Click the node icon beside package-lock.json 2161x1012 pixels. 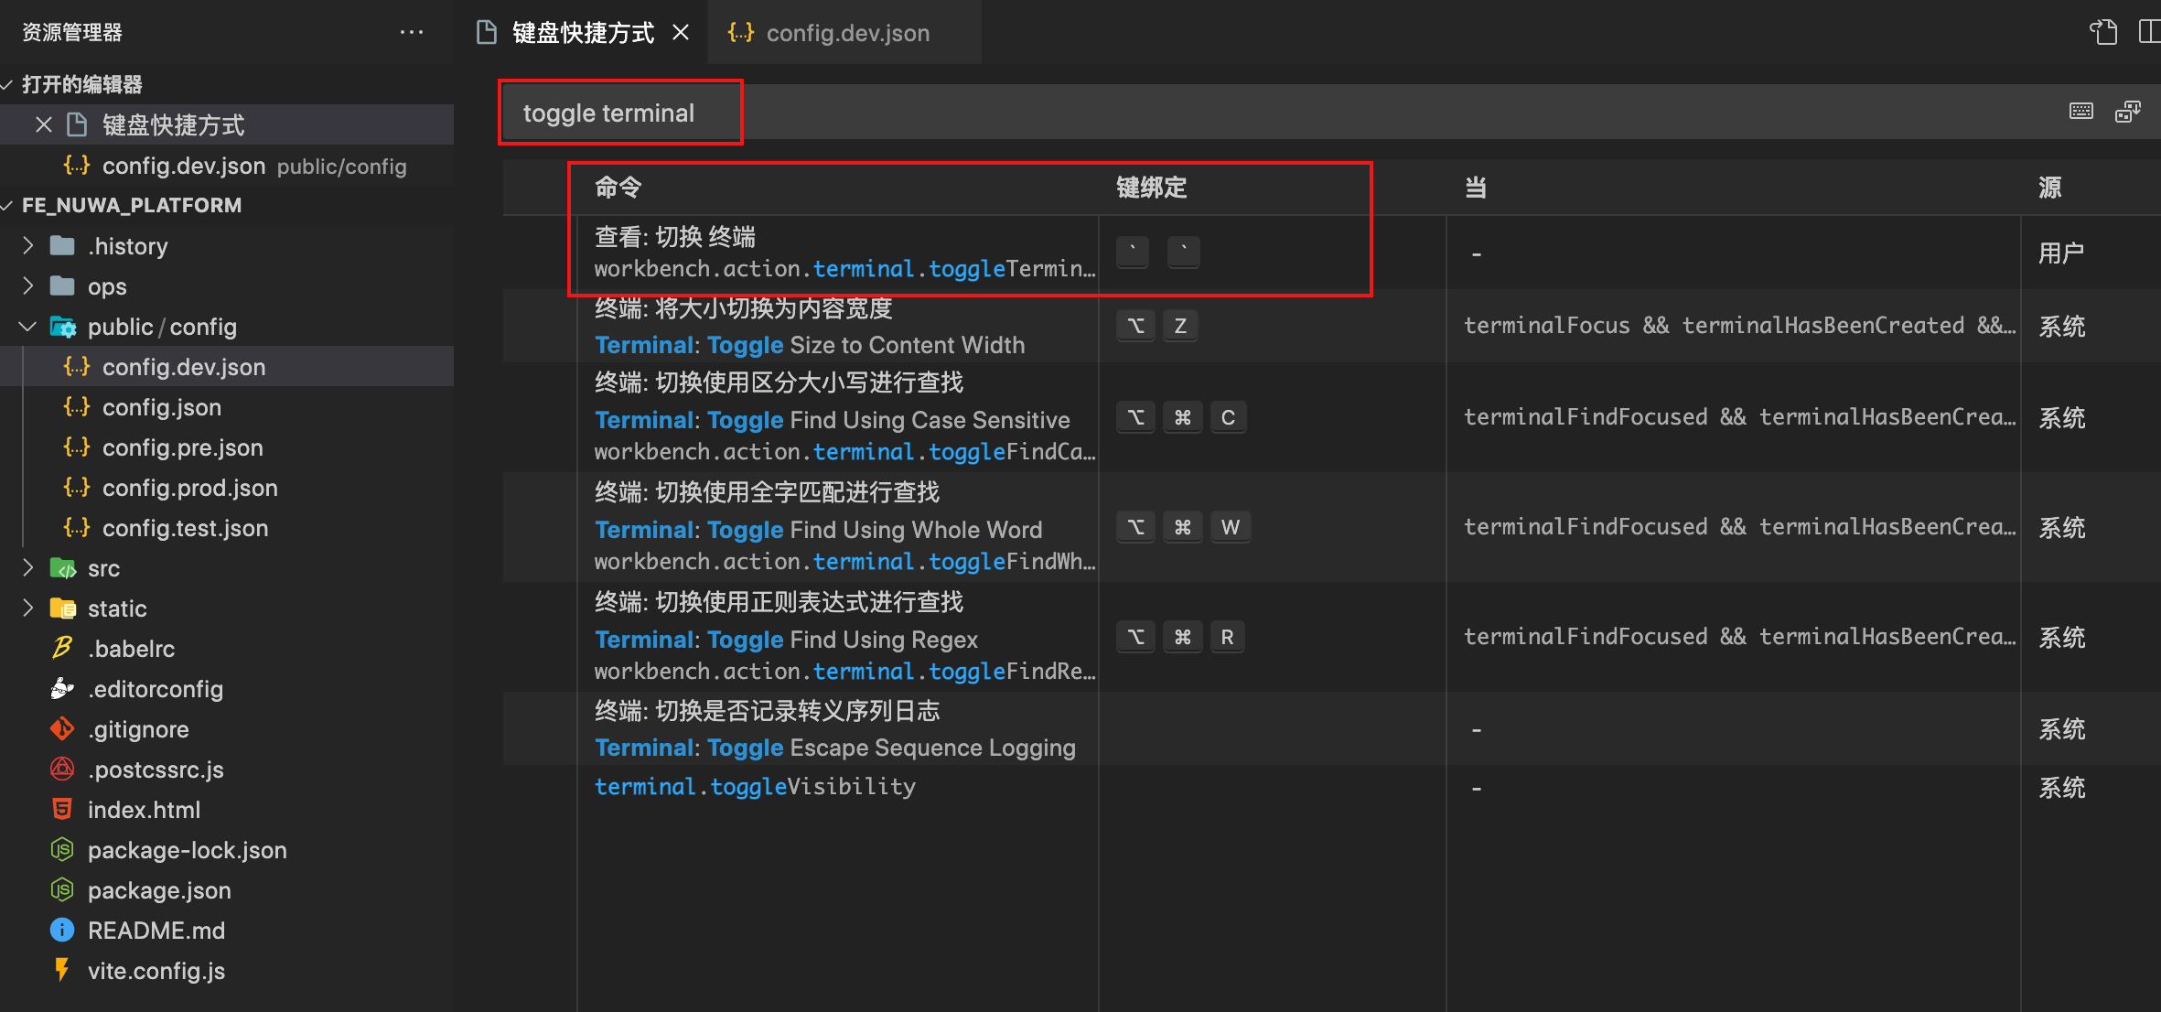[62, 849]
